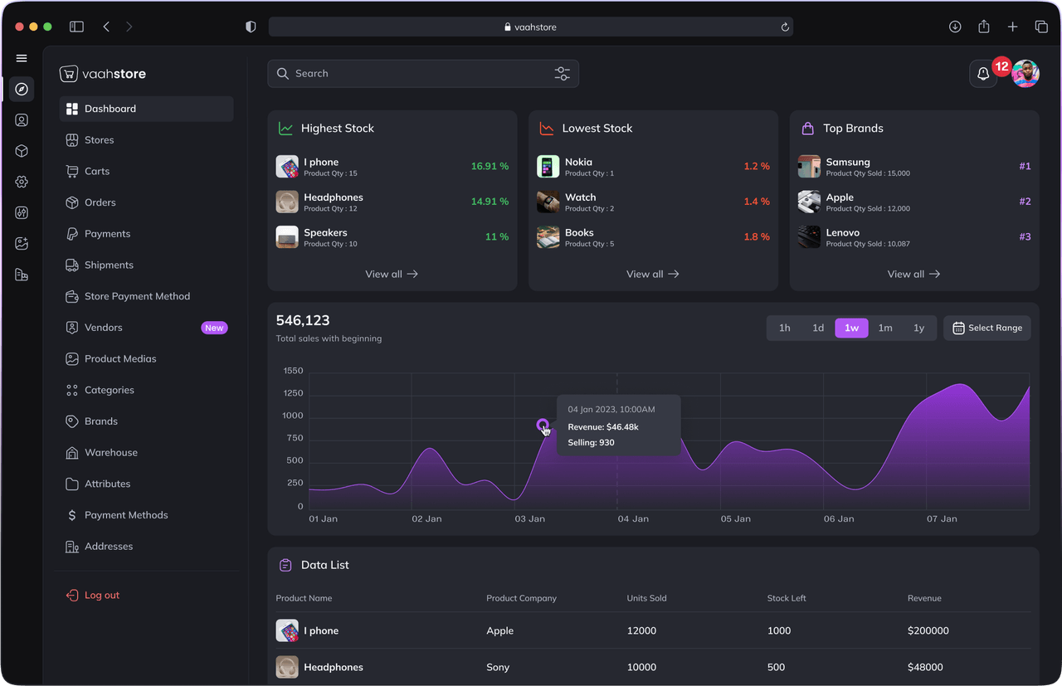Open the browser downloads menu
1062x686 pixels.
click(x=955, y=26)
